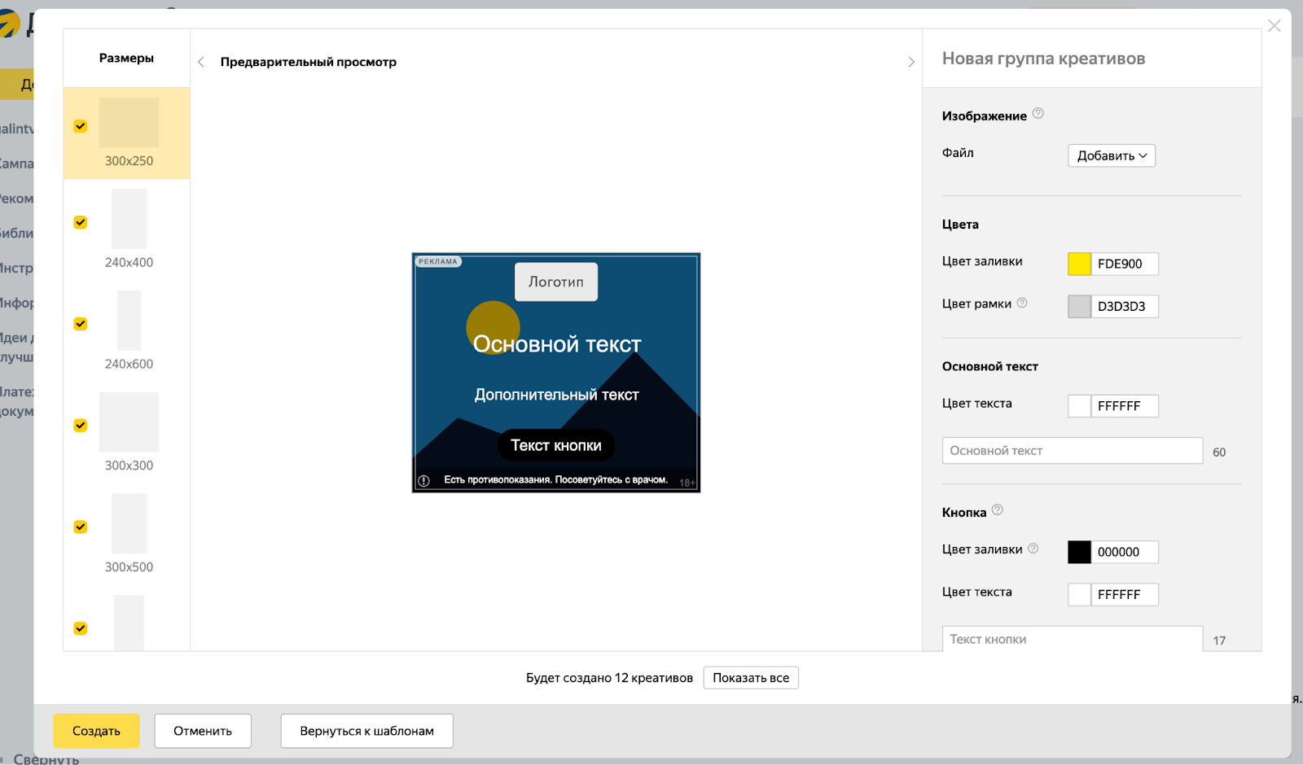Open the black button fill color swatch
The image size is (1303, 765).
coord(1079,552)
